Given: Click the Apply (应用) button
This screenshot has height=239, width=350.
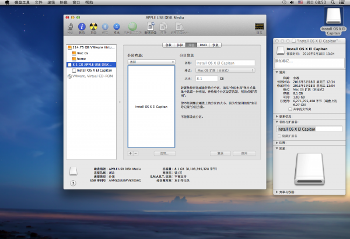Looking at the screenshot, I should (x=244, y=153).
